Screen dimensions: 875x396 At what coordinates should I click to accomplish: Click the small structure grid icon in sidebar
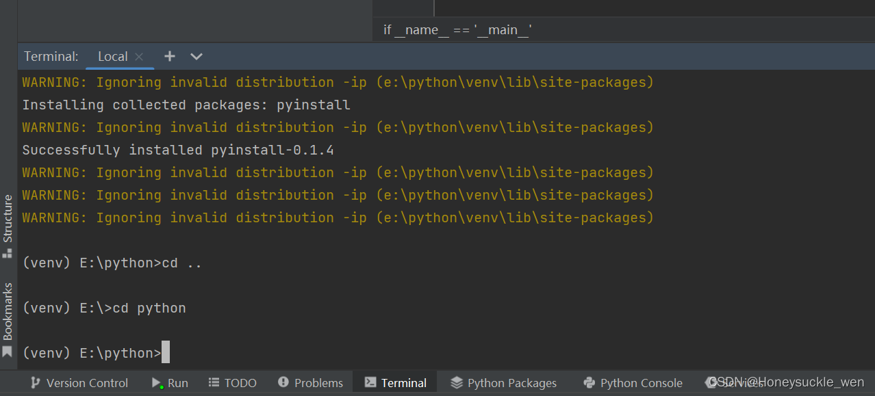[x=8, y=254]
